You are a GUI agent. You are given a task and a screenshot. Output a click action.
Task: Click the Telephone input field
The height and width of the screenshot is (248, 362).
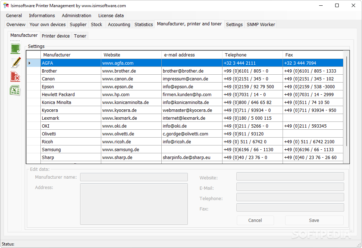290,197
